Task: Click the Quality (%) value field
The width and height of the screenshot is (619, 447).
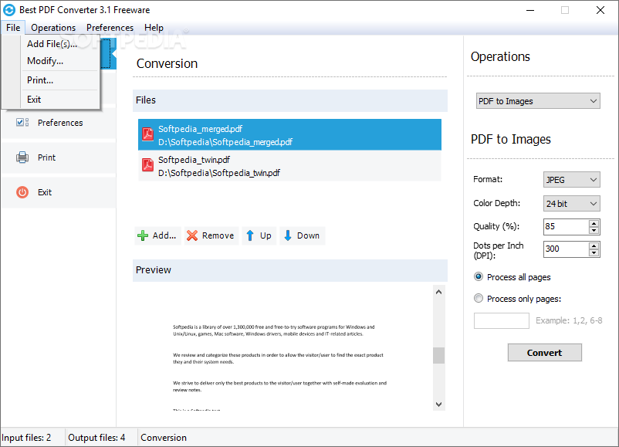Action: (x=567, y=227)
